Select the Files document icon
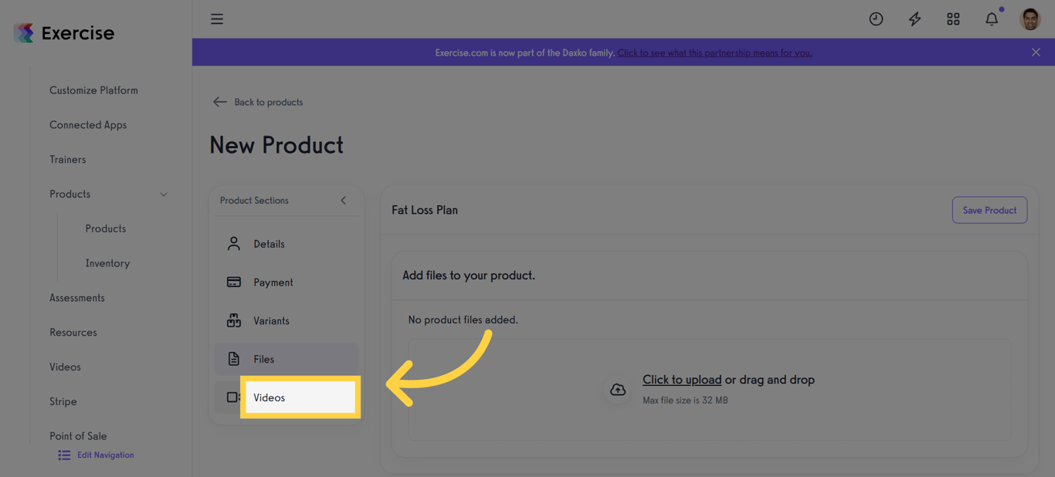The image size is (1055, 477). [234, 359]
